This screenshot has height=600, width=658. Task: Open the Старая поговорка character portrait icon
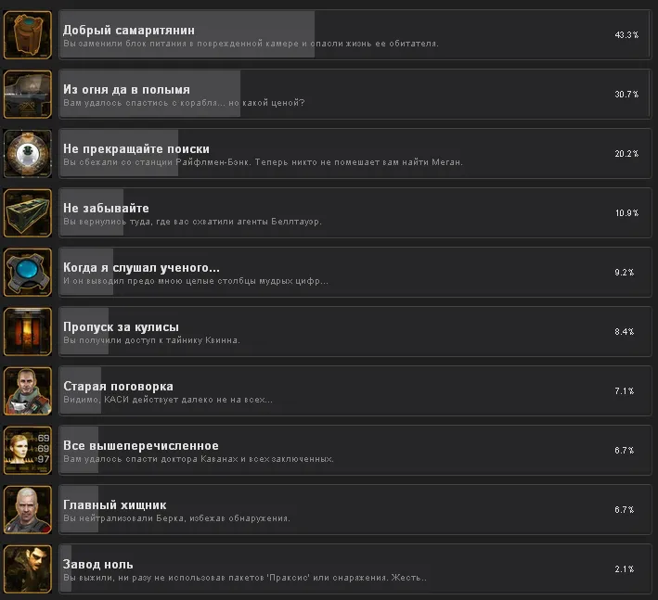(28, 390)
